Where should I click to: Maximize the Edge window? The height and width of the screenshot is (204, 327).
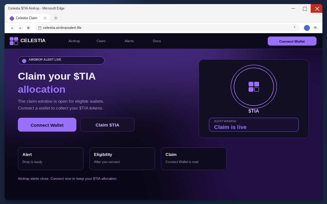(305, 8)
